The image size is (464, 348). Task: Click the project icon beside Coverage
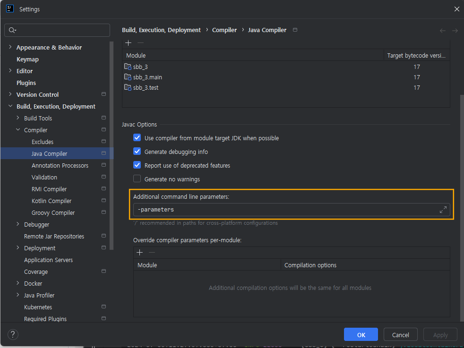click(103, 271)
